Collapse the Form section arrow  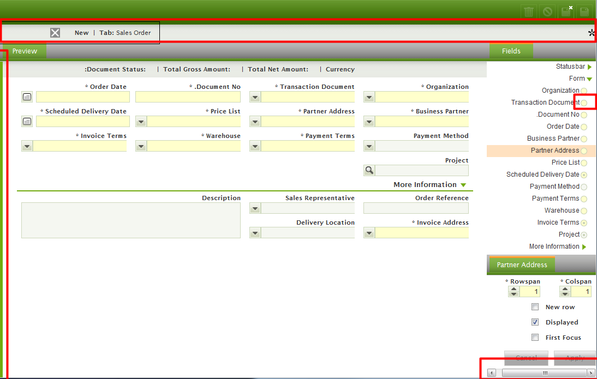589,79
